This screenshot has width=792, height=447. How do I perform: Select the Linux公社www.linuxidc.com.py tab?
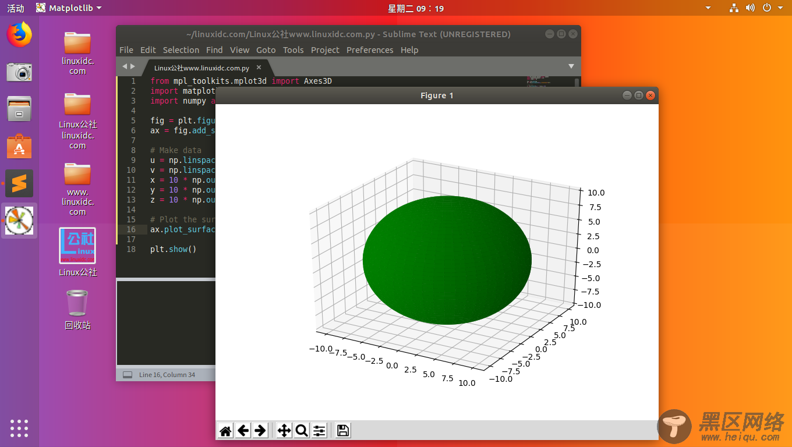(x=201, y=68)
